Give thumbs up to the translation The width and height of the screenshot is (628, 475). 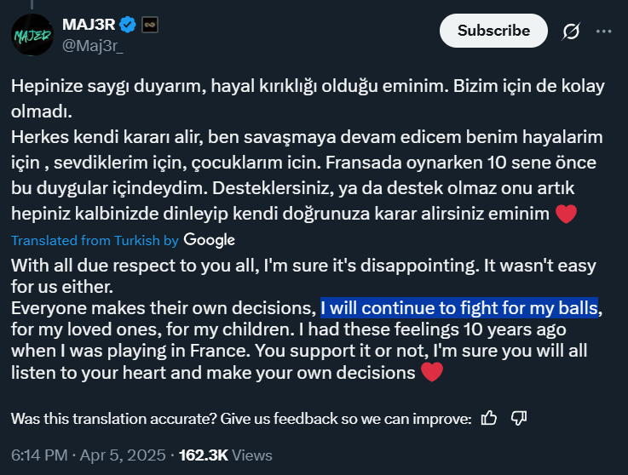pyautogui.click(x=488, y=418)
